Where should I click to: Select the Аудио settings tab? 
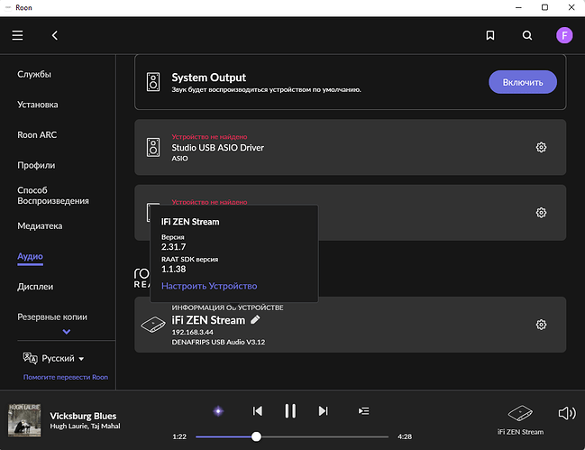coord(31,256)
